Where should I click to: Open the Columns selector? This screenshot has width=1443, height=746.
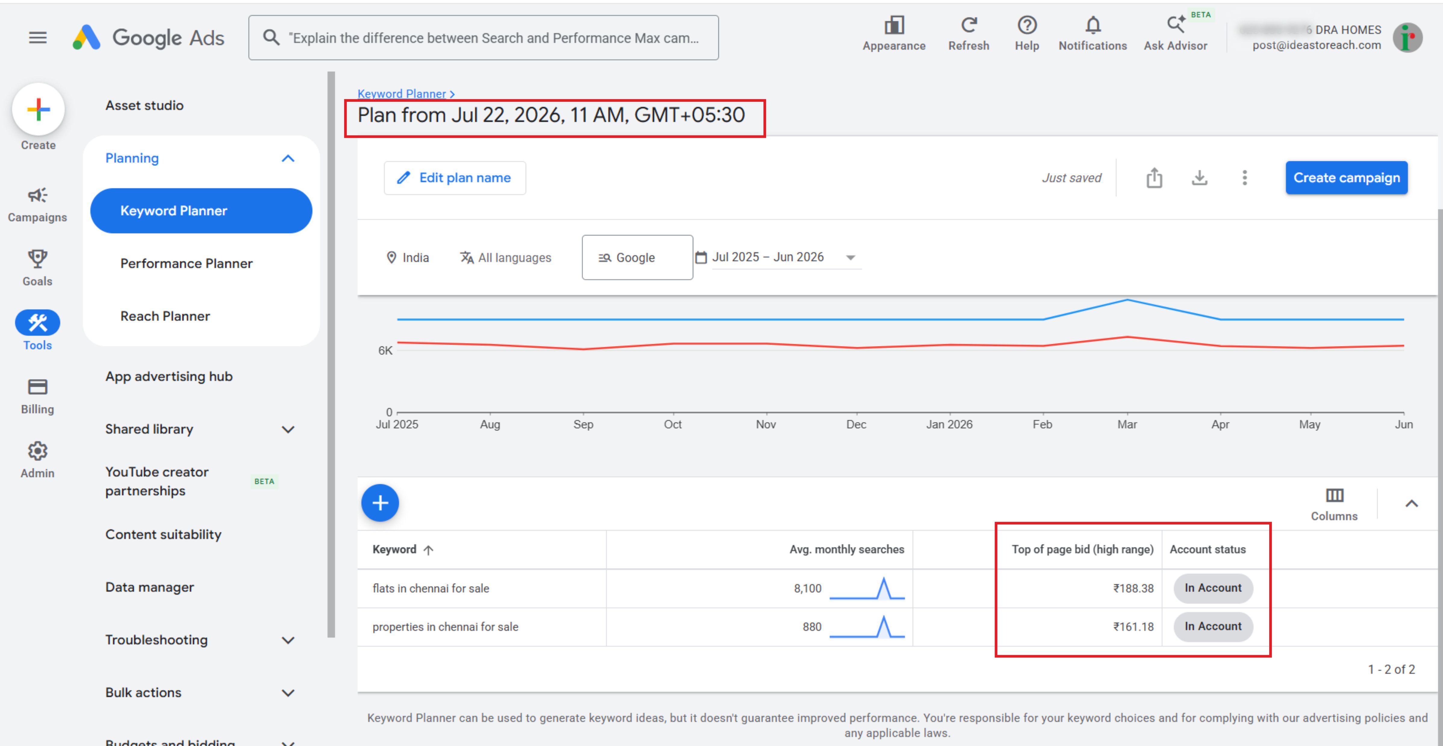(x=1334, y=504)
